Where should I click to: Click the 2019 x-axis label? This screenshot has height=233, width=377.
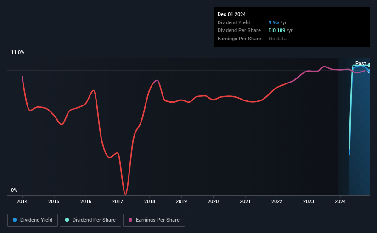click(x=181, y=201)
